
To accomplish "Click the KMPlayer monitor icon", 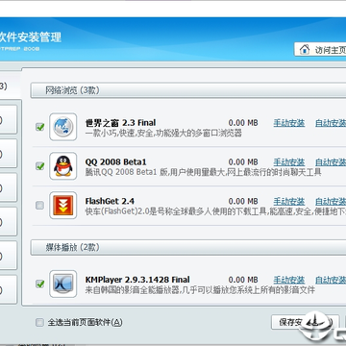I will click(62, 284).
